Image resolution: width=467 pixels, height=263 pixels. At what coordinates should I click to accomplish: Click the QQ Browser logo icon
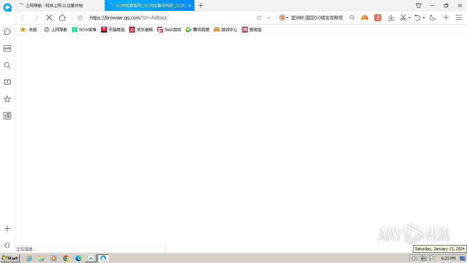coord(7,7)
